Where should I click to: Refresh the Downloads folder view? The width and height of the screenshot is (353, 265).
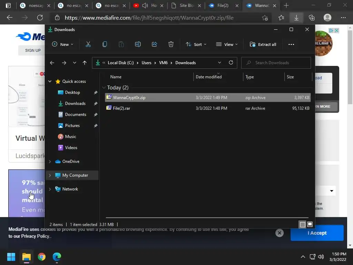(x=231, y=63)
